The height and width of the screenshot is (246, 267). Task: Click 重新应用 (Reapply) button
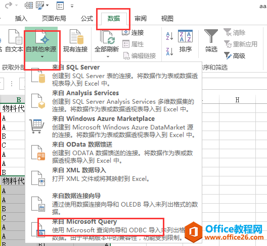click(240, 44)
